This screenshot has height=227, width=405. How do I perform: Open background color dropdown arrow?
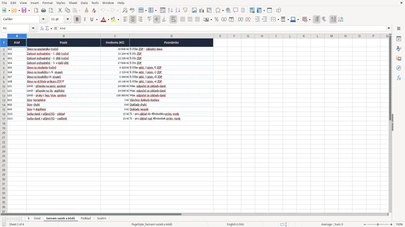click(118, 20)
